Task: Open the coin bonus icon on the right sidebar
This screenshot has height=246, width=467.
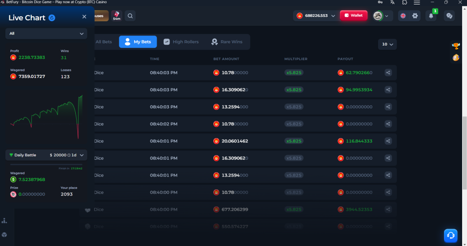Action: 455,58
